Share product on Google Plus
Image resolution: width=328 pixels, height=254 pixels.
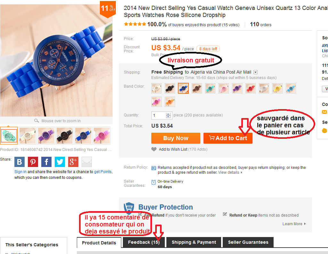[x=73, y=162]
